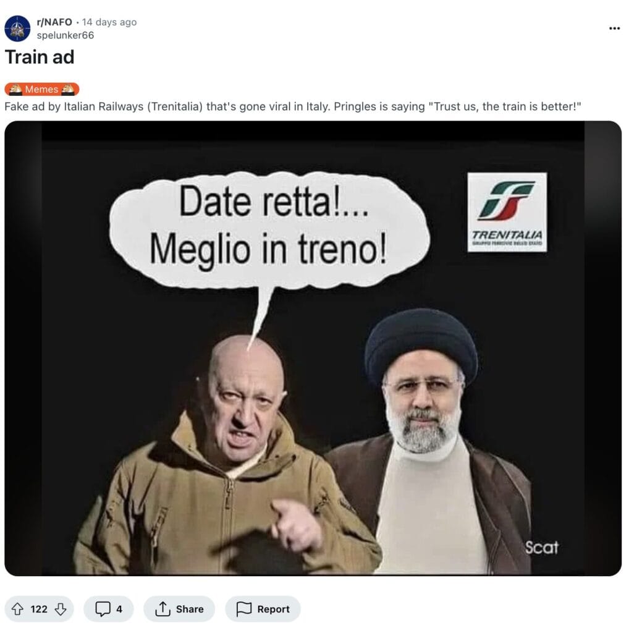
Task: Click the 122 vote count
Action: pyautogui.click(x=39, y=609)
